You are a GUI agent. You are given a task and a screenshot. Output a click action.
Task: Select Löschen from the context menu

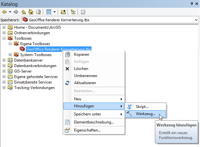81,69
